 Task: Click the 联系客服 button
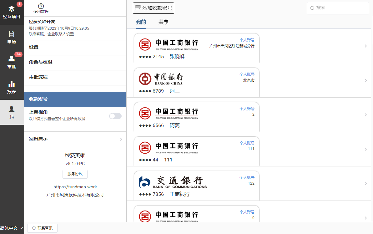pos(42,228)
